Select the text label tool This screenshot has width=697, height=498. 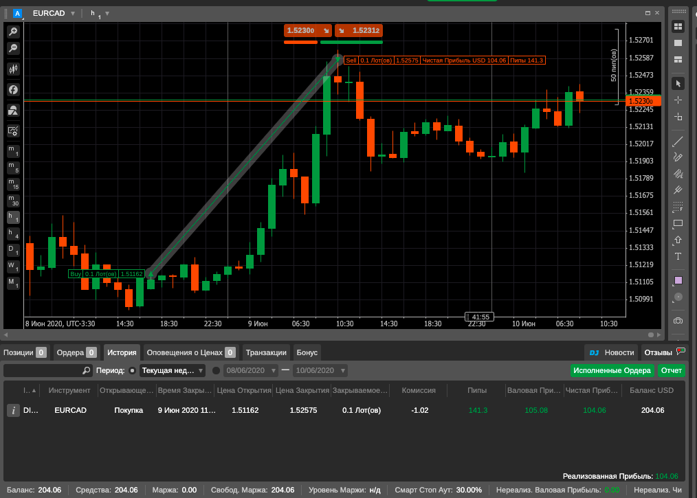coord(678,256)
